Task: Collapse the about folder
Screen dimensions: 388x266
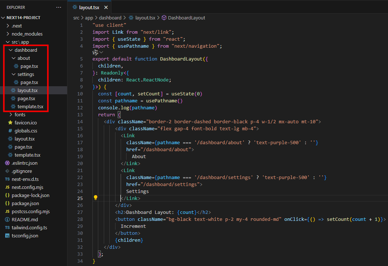Action: [14, 58]
